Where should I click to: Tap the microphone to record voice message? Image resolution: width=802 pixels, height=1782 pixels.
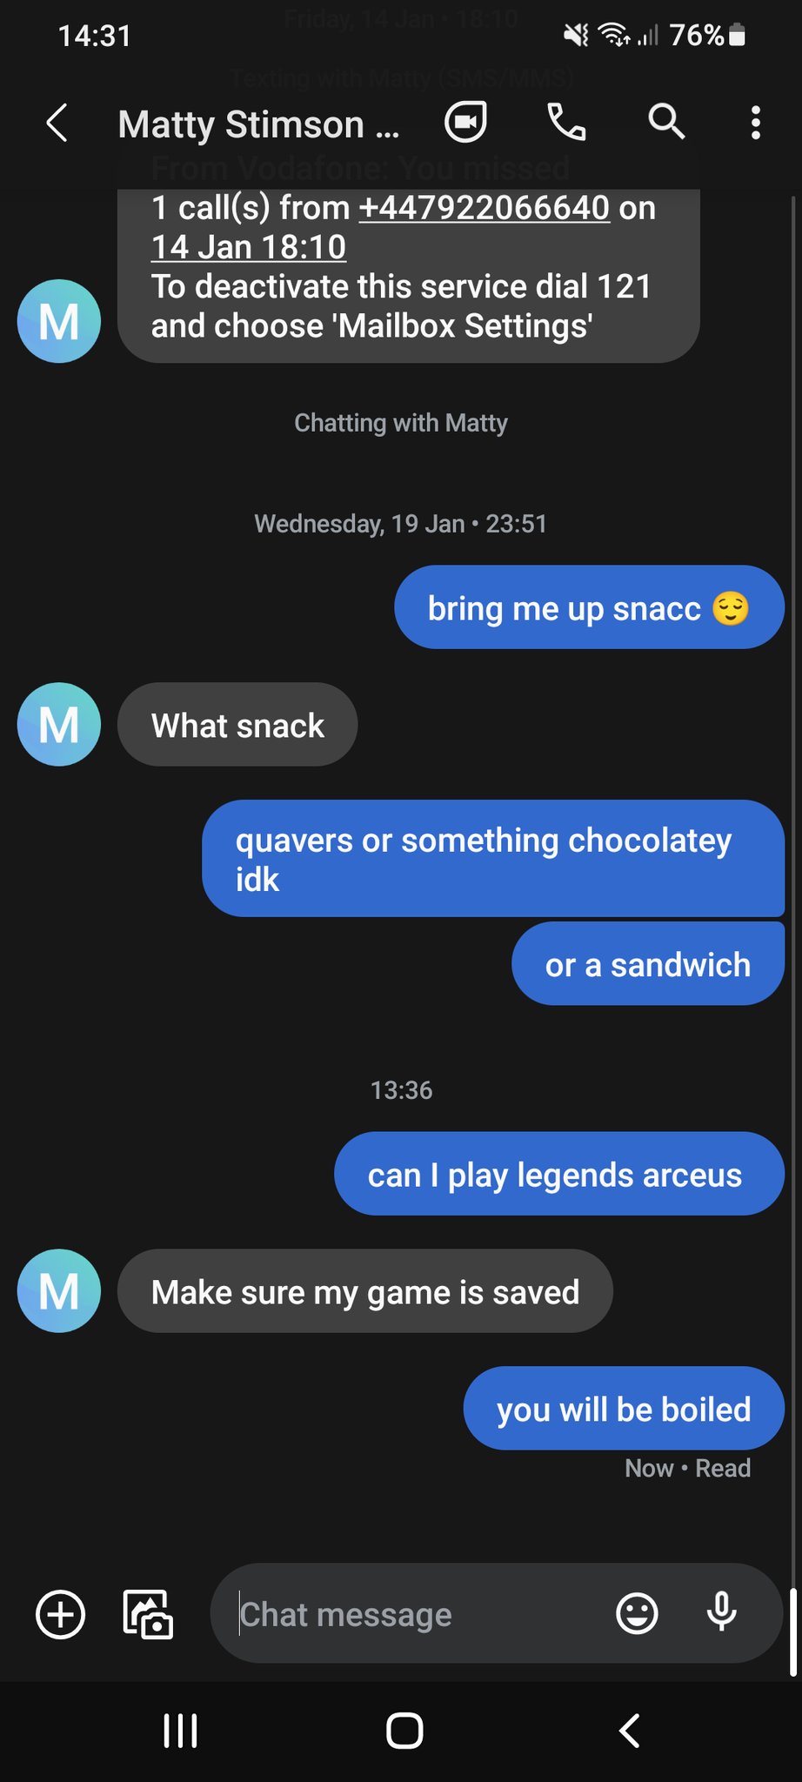point(721,1612)
